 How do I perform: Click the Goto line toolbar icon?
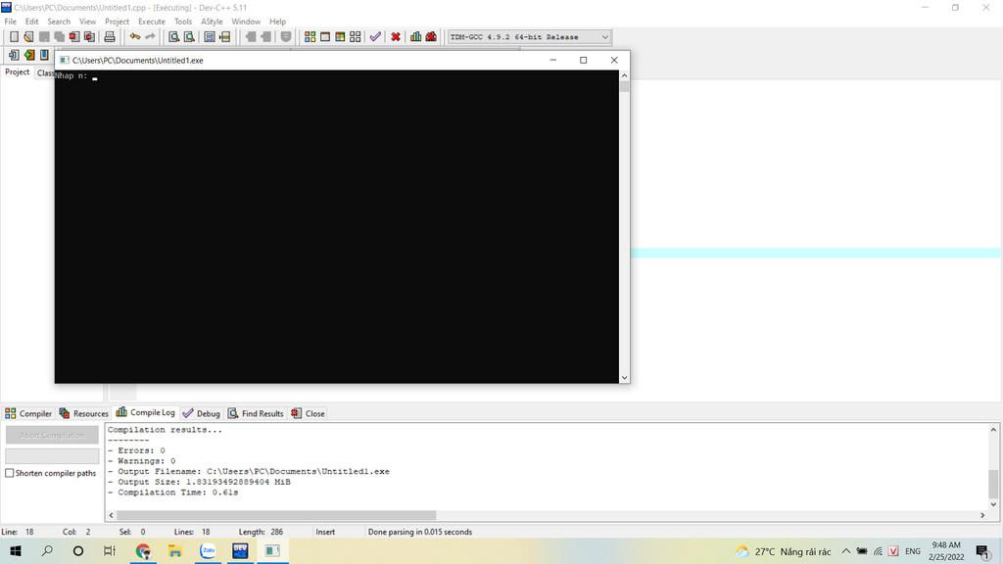(x=224, y=37)
